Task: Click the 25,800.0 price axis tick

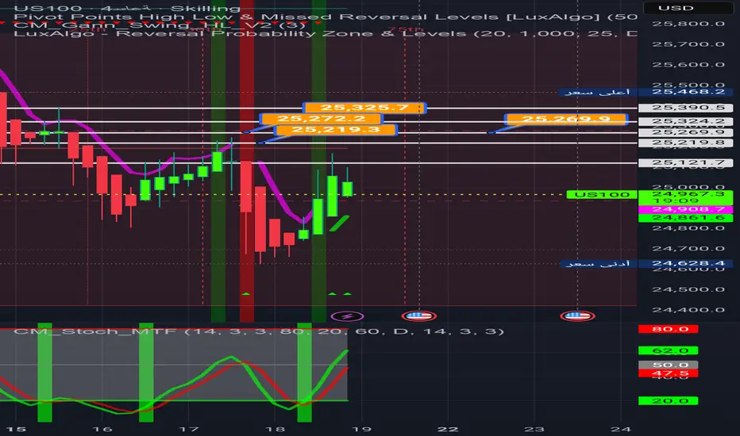Action: coord(688,24)
